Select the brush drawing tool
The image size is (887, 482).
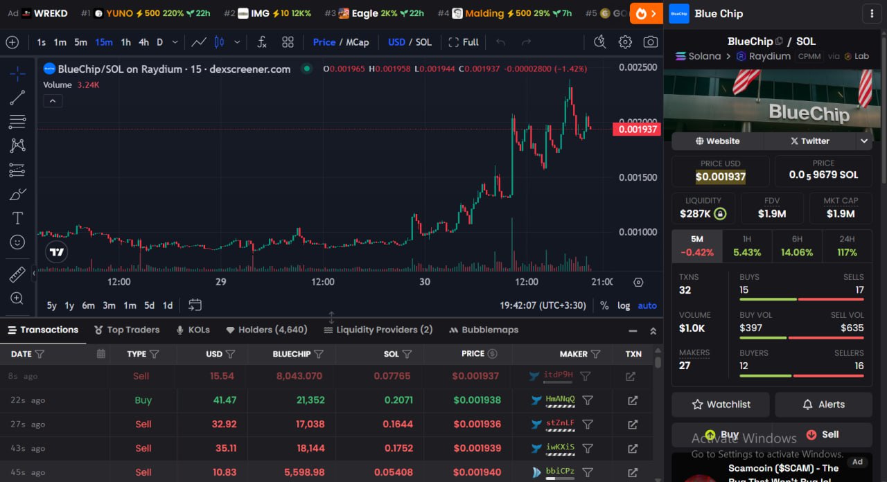(17, 194)
